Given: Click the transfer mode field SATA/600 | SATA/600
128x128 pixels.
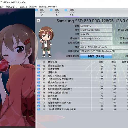Looking at the screenshot, I should coord(96,38).
